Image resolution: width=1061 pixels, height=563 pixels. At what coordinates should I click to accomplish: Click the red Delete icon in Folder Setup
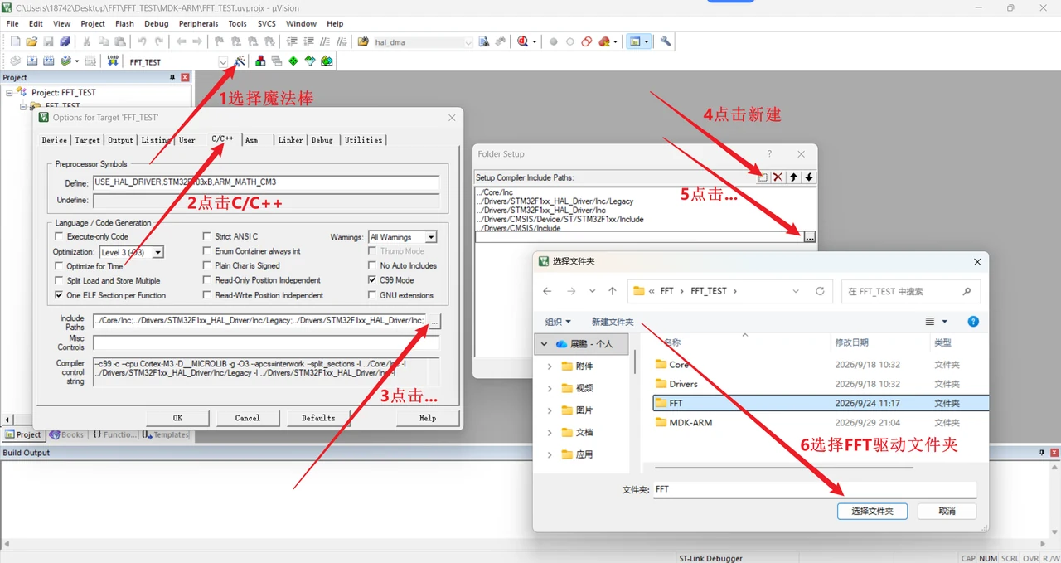coord(778,177)
